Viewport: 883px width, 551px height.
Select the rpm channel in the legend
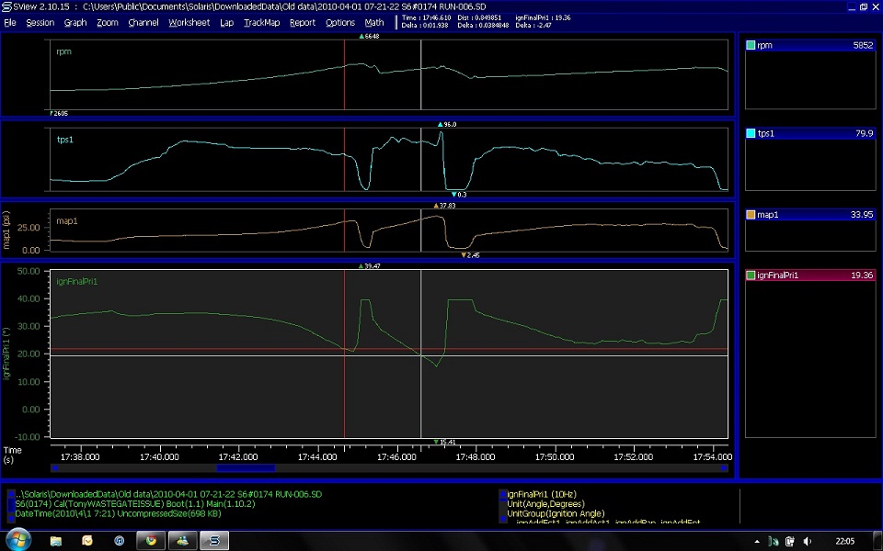pyautogui.click(x=810, y=45)
